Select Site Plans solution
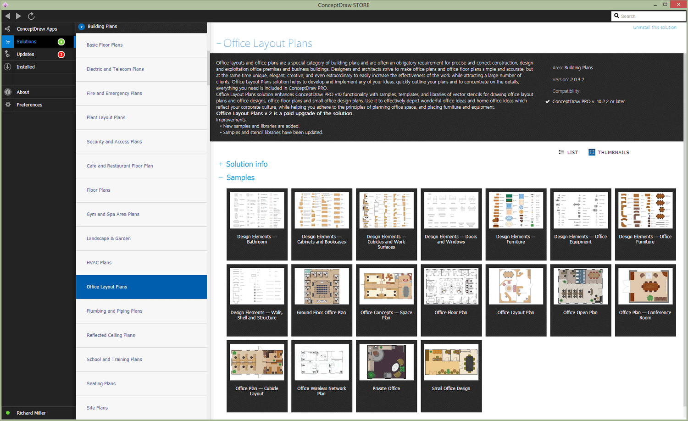Screen dimensions: 688x421 (141, 408)
